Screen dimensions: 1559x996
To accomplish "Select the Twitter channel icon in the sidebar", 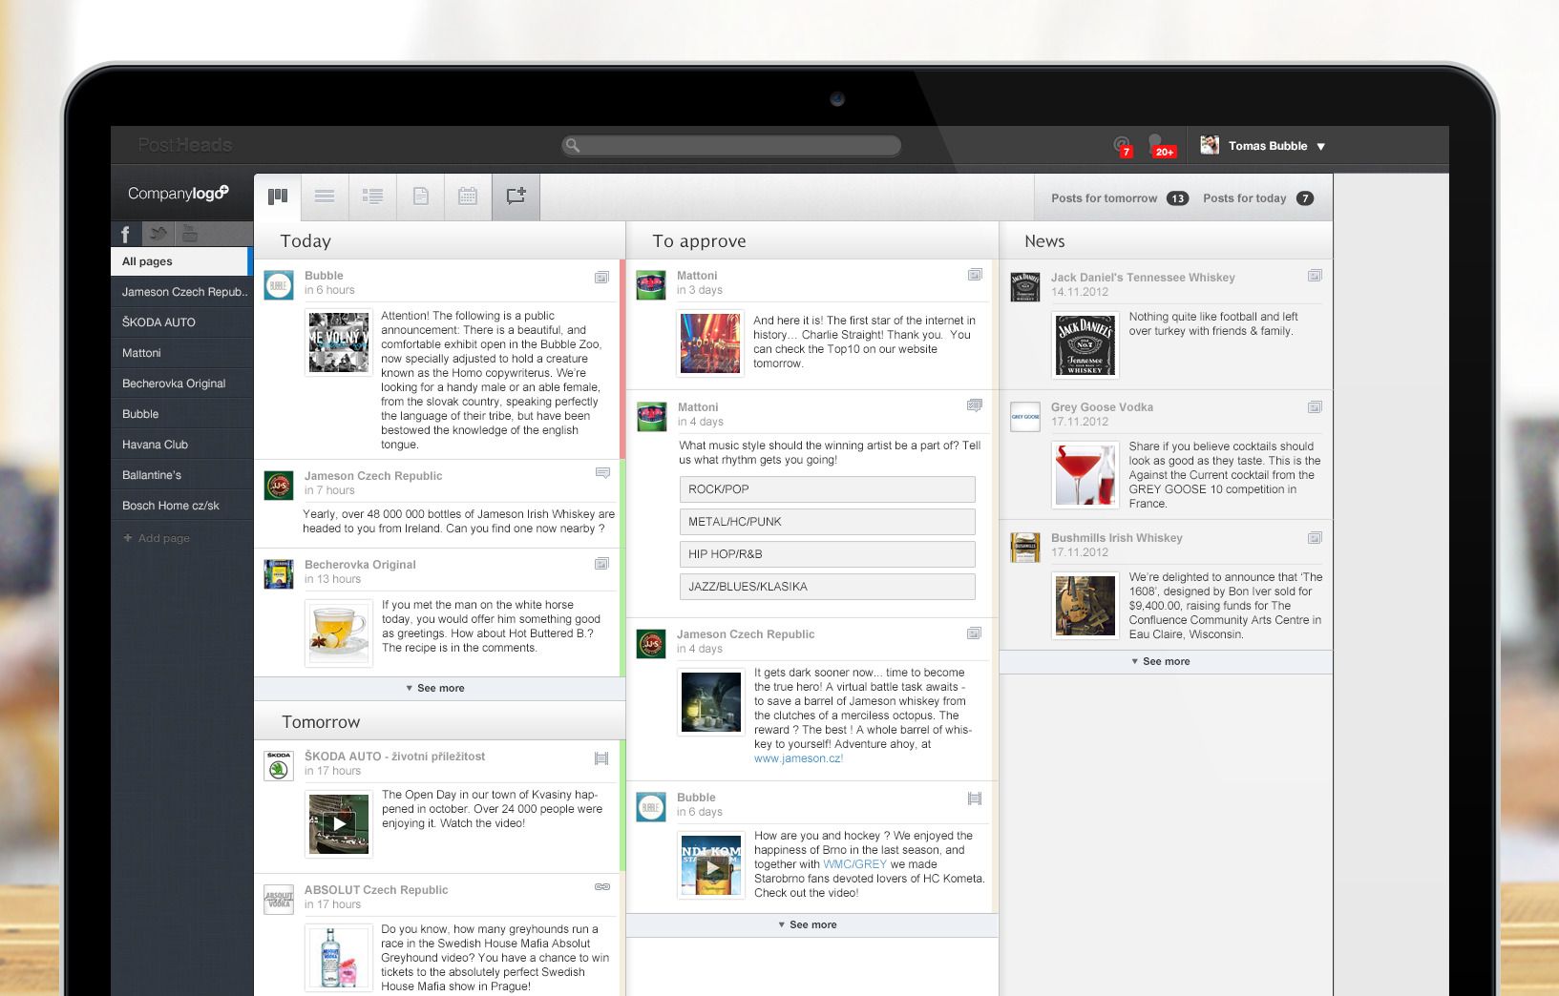I will pyautogui.click(x=158, y=234).
